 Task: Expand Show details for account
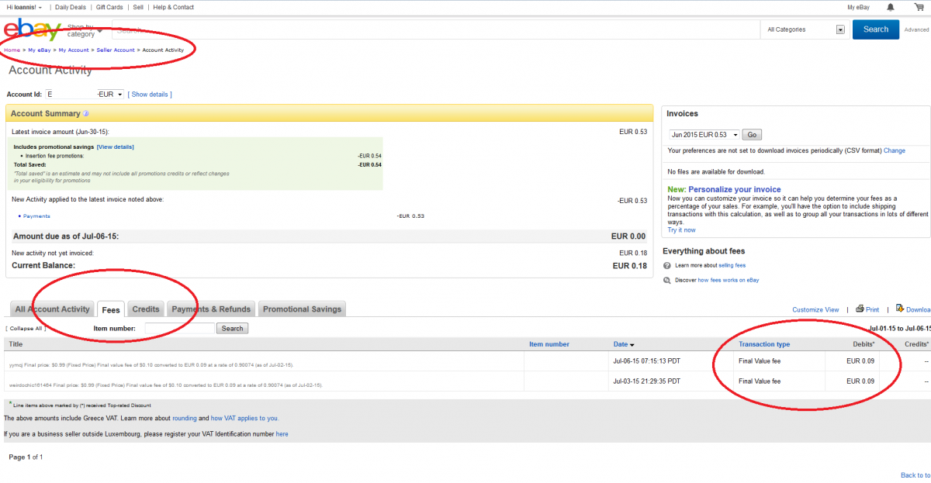coord(150,95)
